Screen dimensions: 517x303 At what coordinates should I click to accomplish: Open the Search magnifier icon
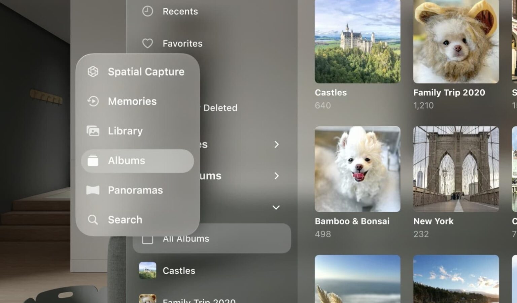pos(93,220)
